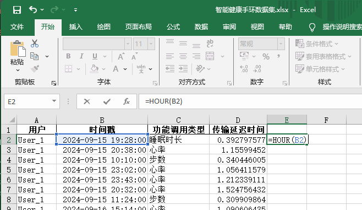Align text right
This screenshot has height=210, width=362.
click(196, 56)
